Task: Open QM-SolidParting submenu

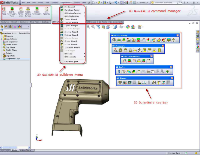Action: tap(73, 16)
